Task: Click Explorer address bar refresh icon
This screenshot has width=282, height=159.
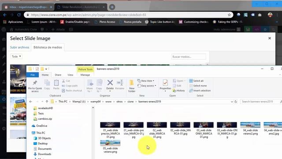Action: (x=236, y=102)
